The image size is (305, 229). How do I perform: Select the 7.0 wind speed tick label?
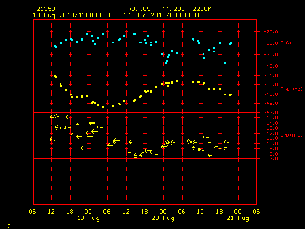coord(274,159)
